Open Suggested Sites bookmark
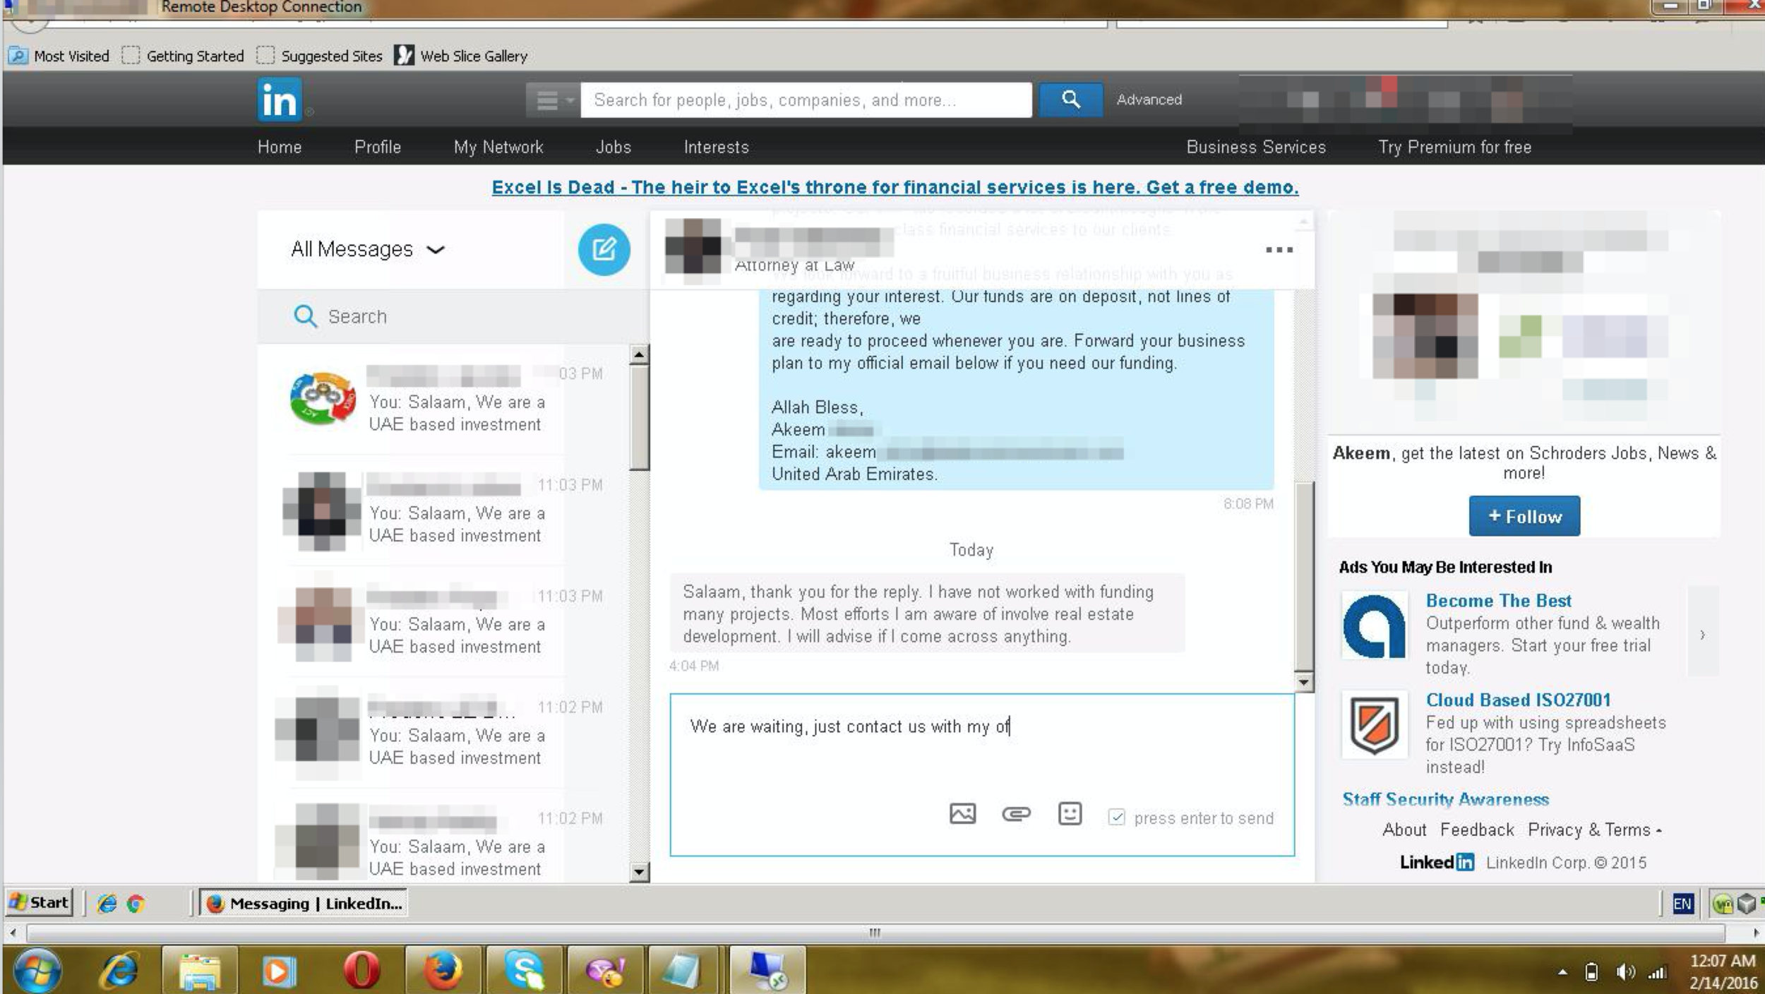 point(319,56)
